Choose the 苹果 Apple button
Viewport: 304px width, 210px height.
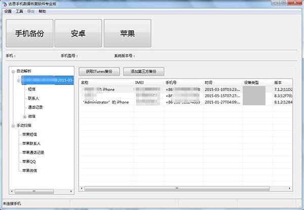tap(127, 34)
